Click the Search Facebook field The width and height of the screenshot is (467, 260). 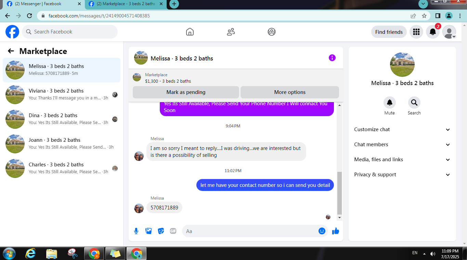pyautogui.click(x=70, y=32)
